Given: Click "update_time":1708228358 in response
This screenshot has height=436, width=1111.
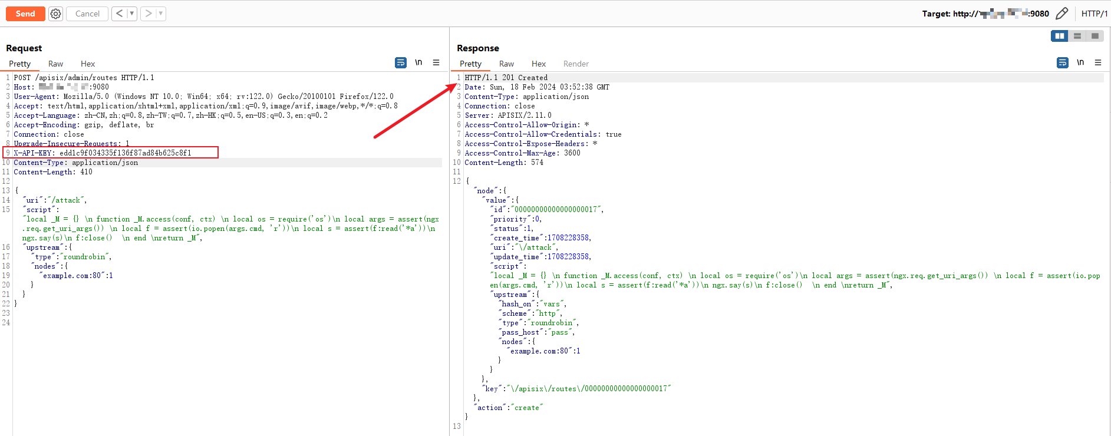Looking at the screenshot, I should pyautogui.click(x=540, y=257).
